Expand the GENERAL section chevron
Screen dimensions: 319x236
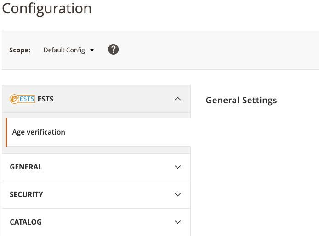point(177,167)
